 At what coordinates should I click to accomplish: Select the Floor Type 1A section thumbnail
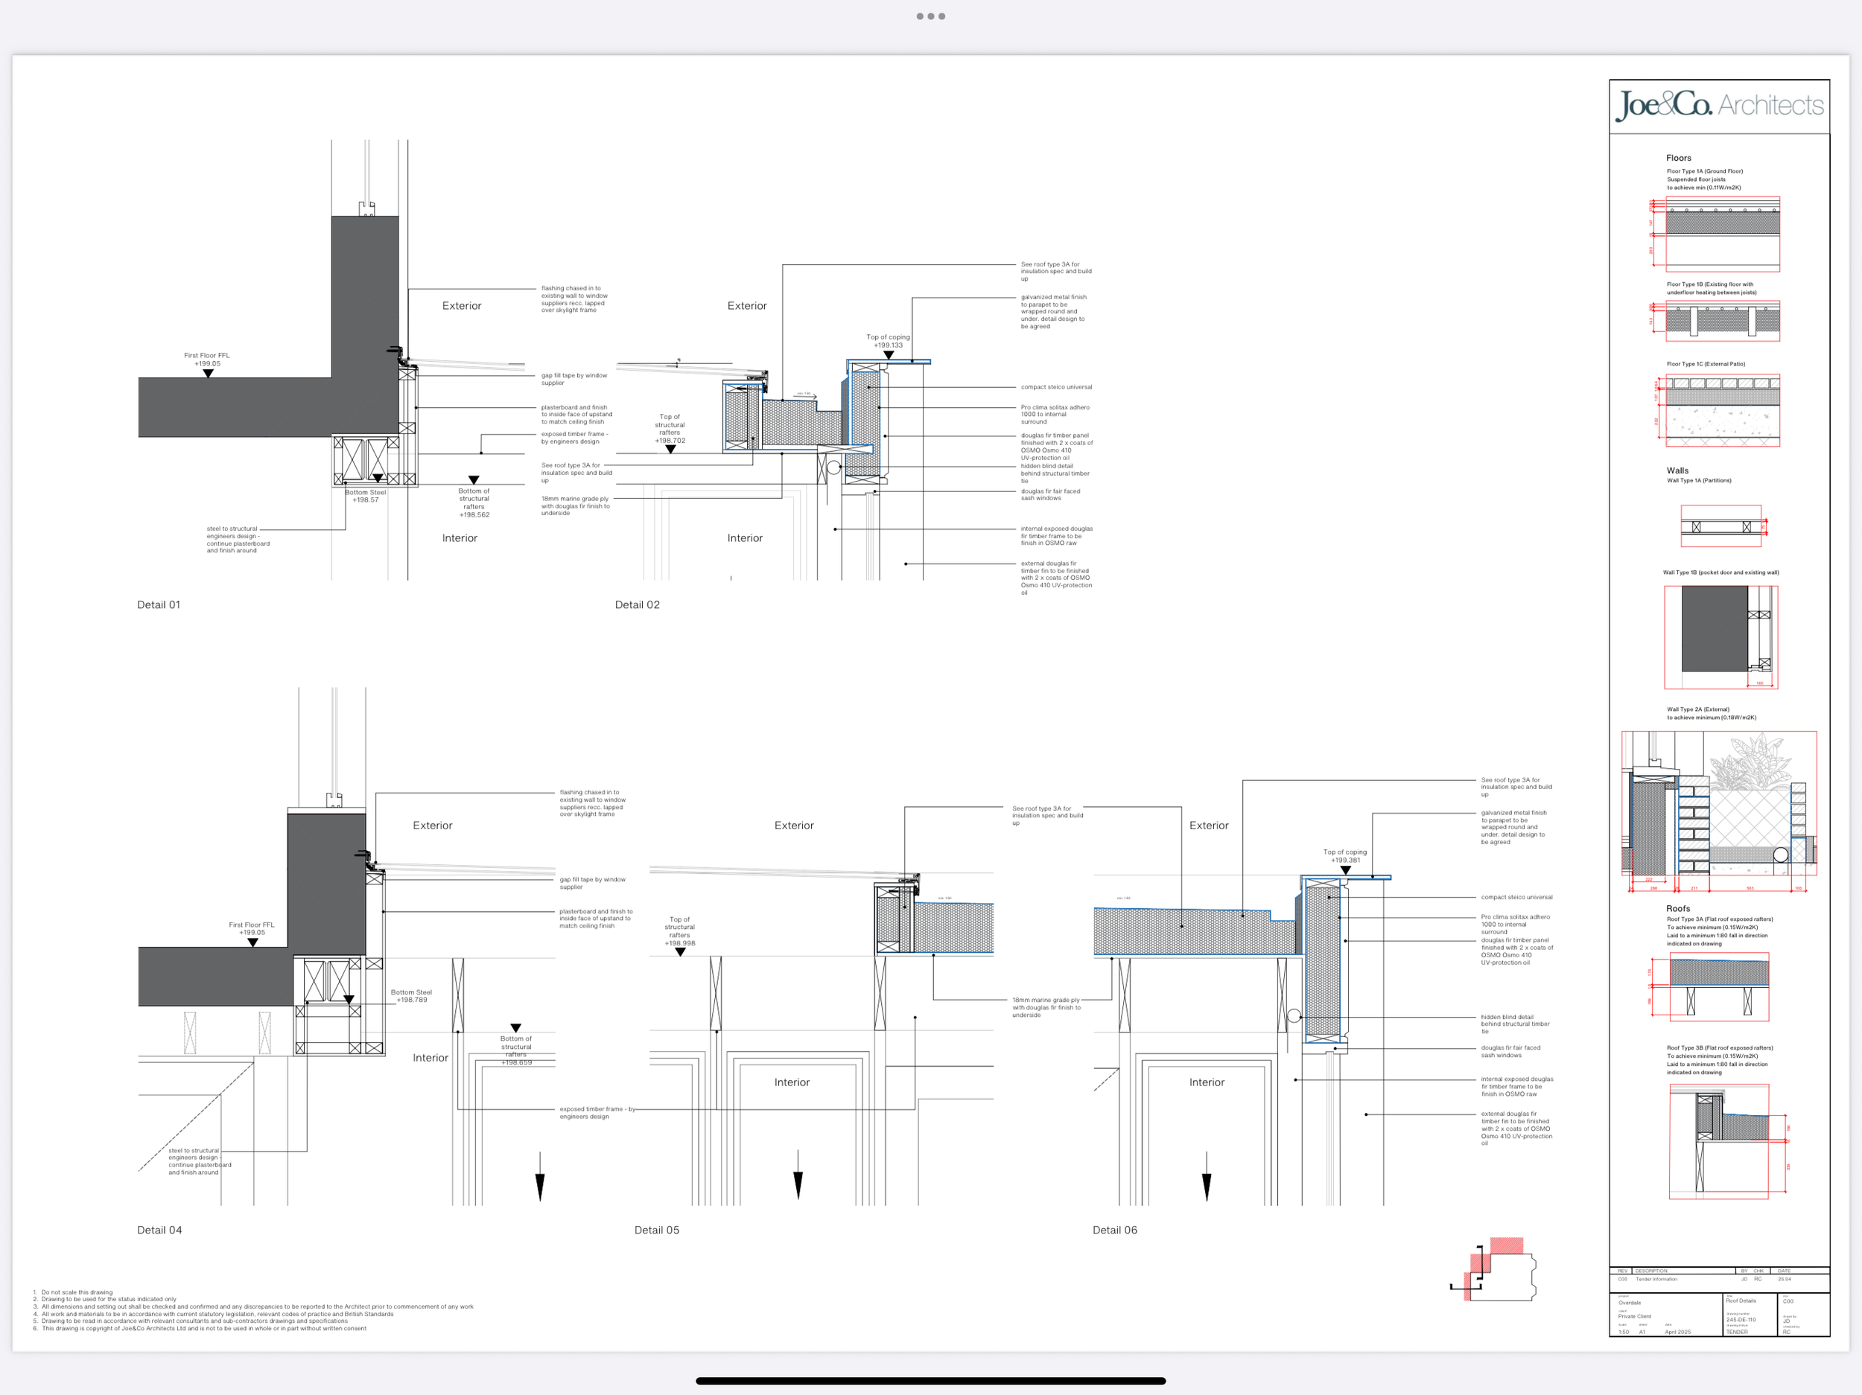click(1722, 234)
